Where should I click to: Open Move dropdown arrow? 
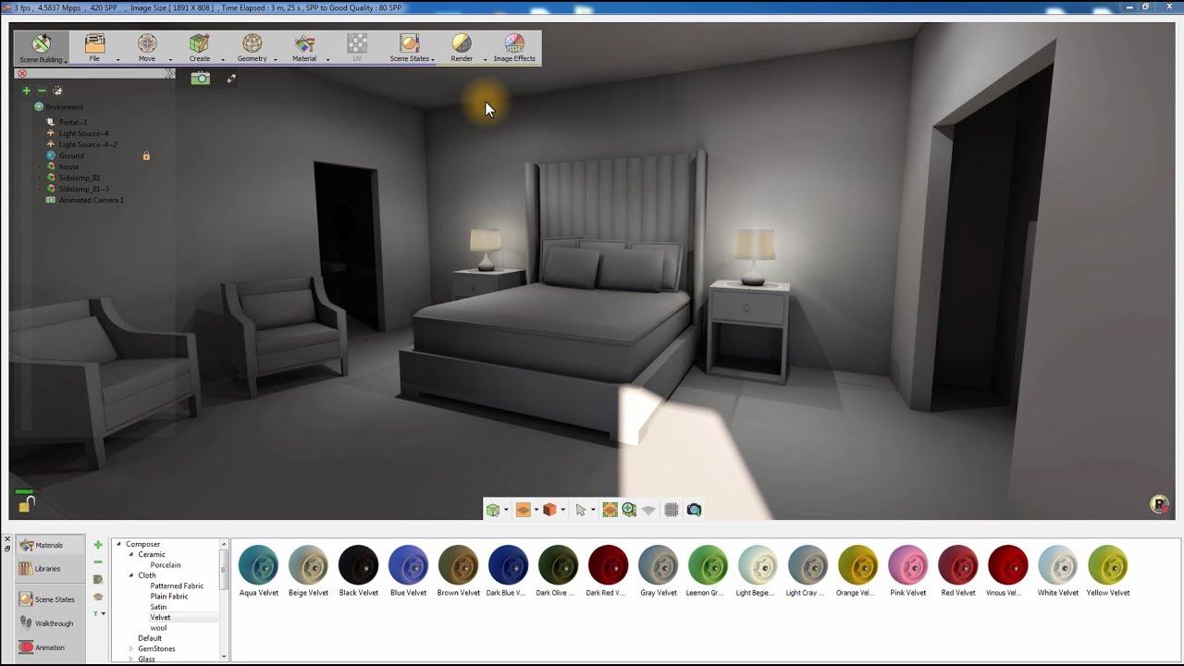[x=170, y=60]
